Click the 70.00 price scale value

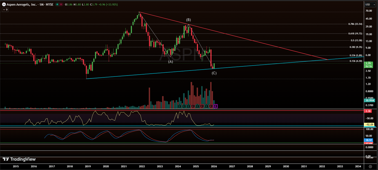[369, 10]
